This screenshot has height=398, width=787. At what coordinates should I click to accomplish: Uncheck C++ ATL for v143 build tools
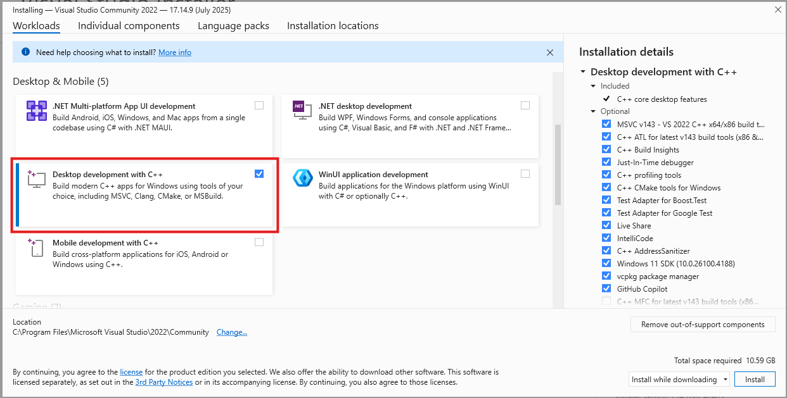[606, 137]
